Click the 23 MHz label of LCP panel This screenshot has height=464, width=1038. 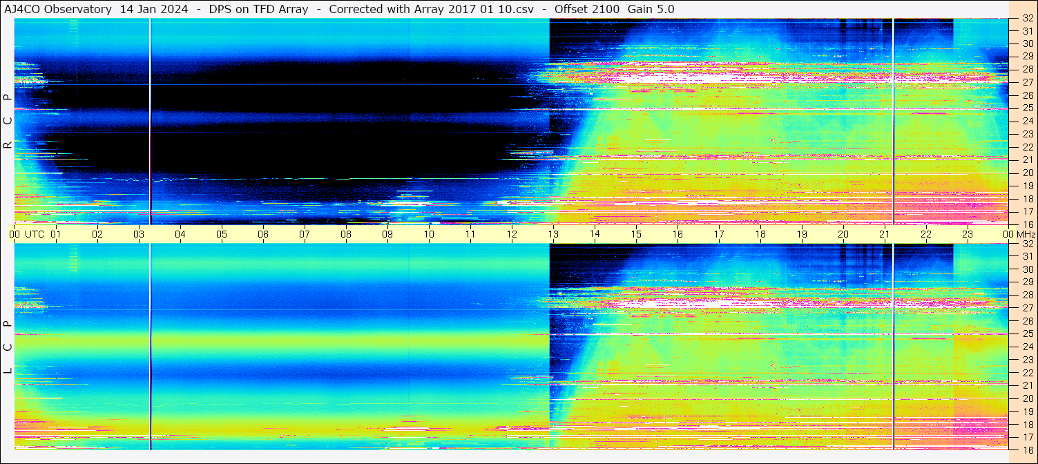pos(1028,359)
